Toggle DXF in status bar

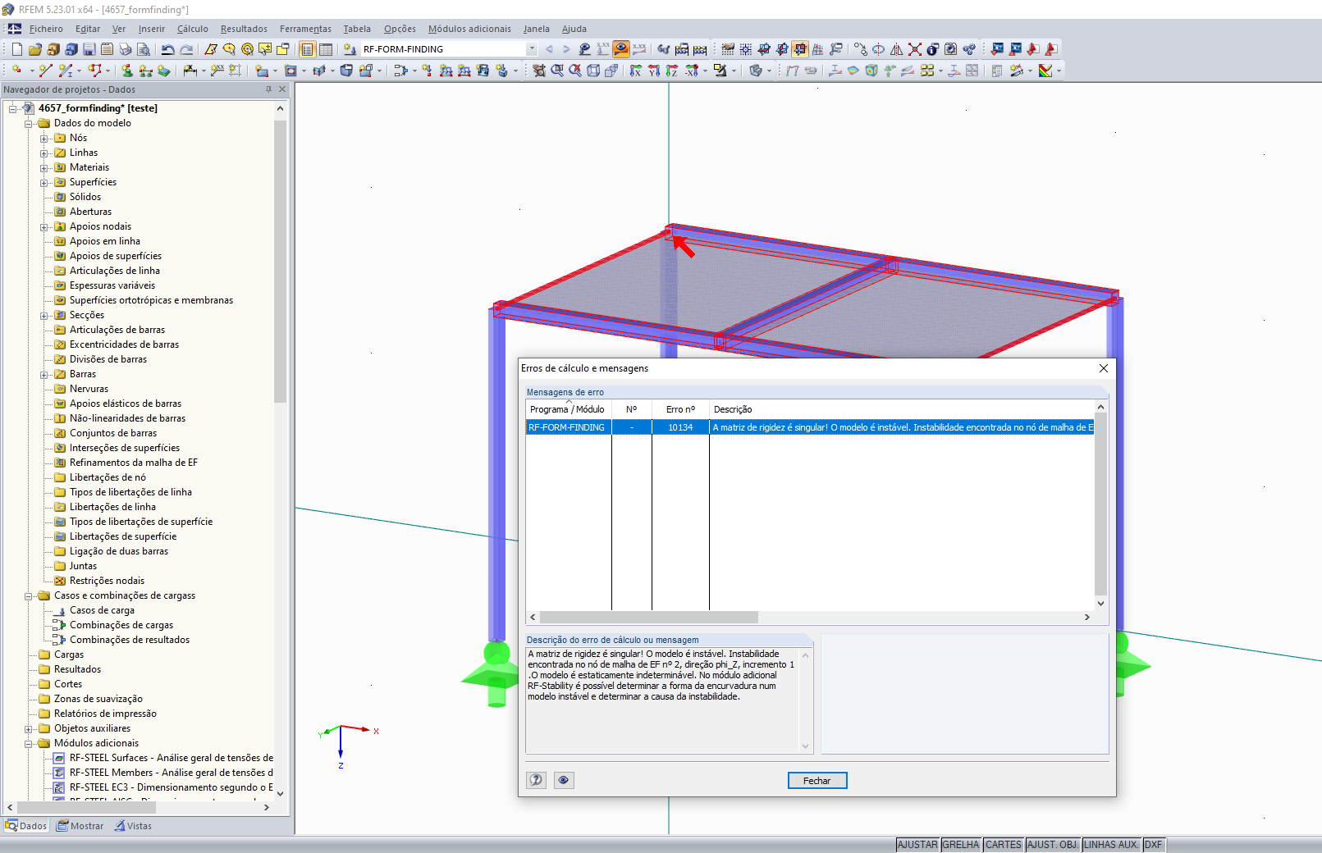[1154, 845]
